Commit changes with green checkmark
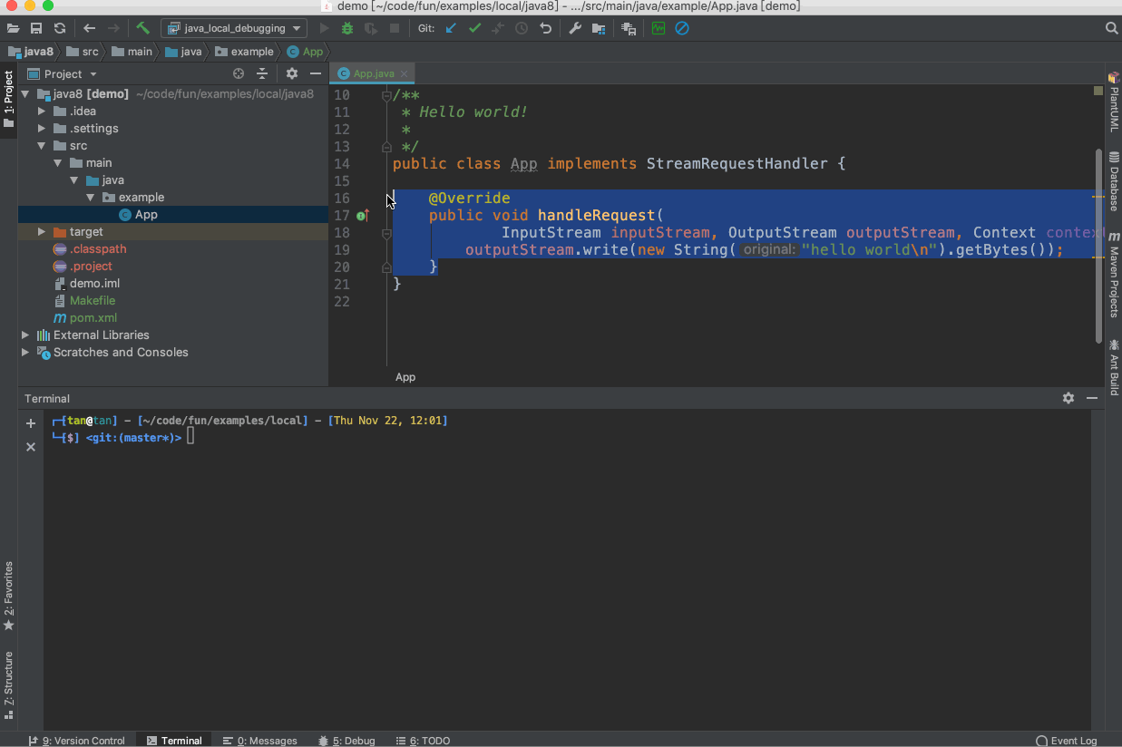1122x747 pixels. (x=474, y=28)
